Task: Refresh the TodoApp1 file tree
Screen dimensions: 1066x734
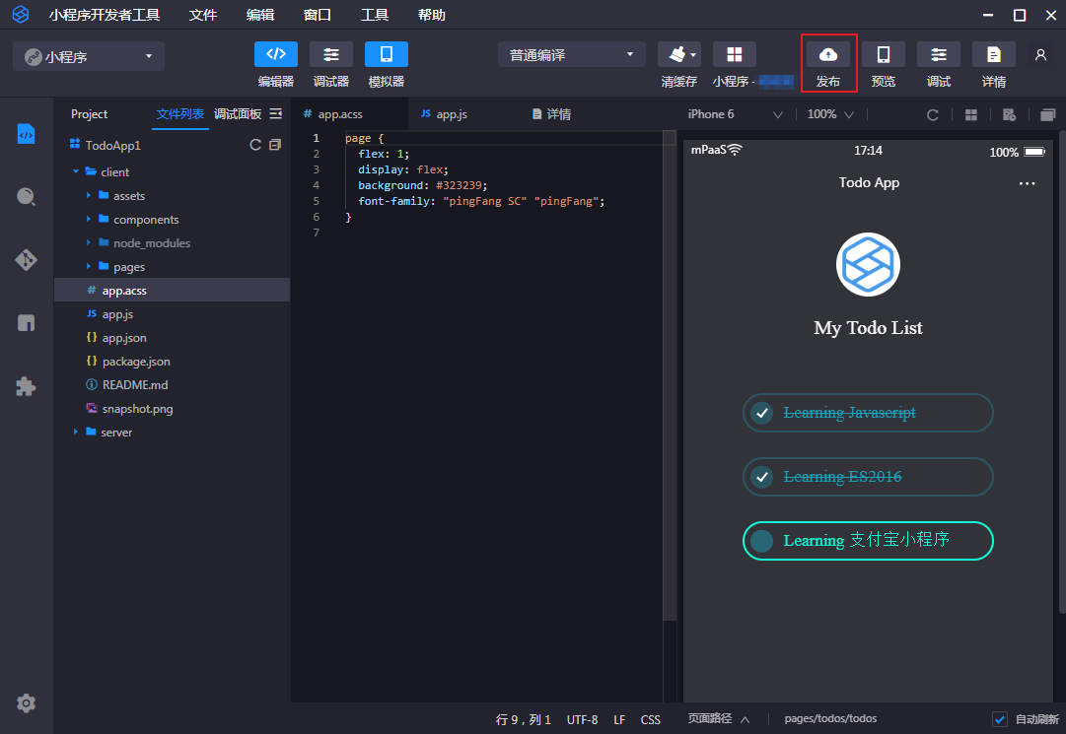Action: tap(255, 145)
